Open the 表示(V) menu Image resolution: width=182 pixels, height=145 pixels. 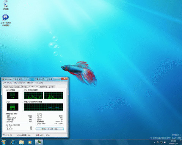tap(30, 83)
